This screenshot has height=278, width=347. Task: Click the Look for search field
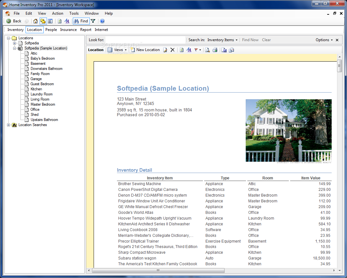145,40
